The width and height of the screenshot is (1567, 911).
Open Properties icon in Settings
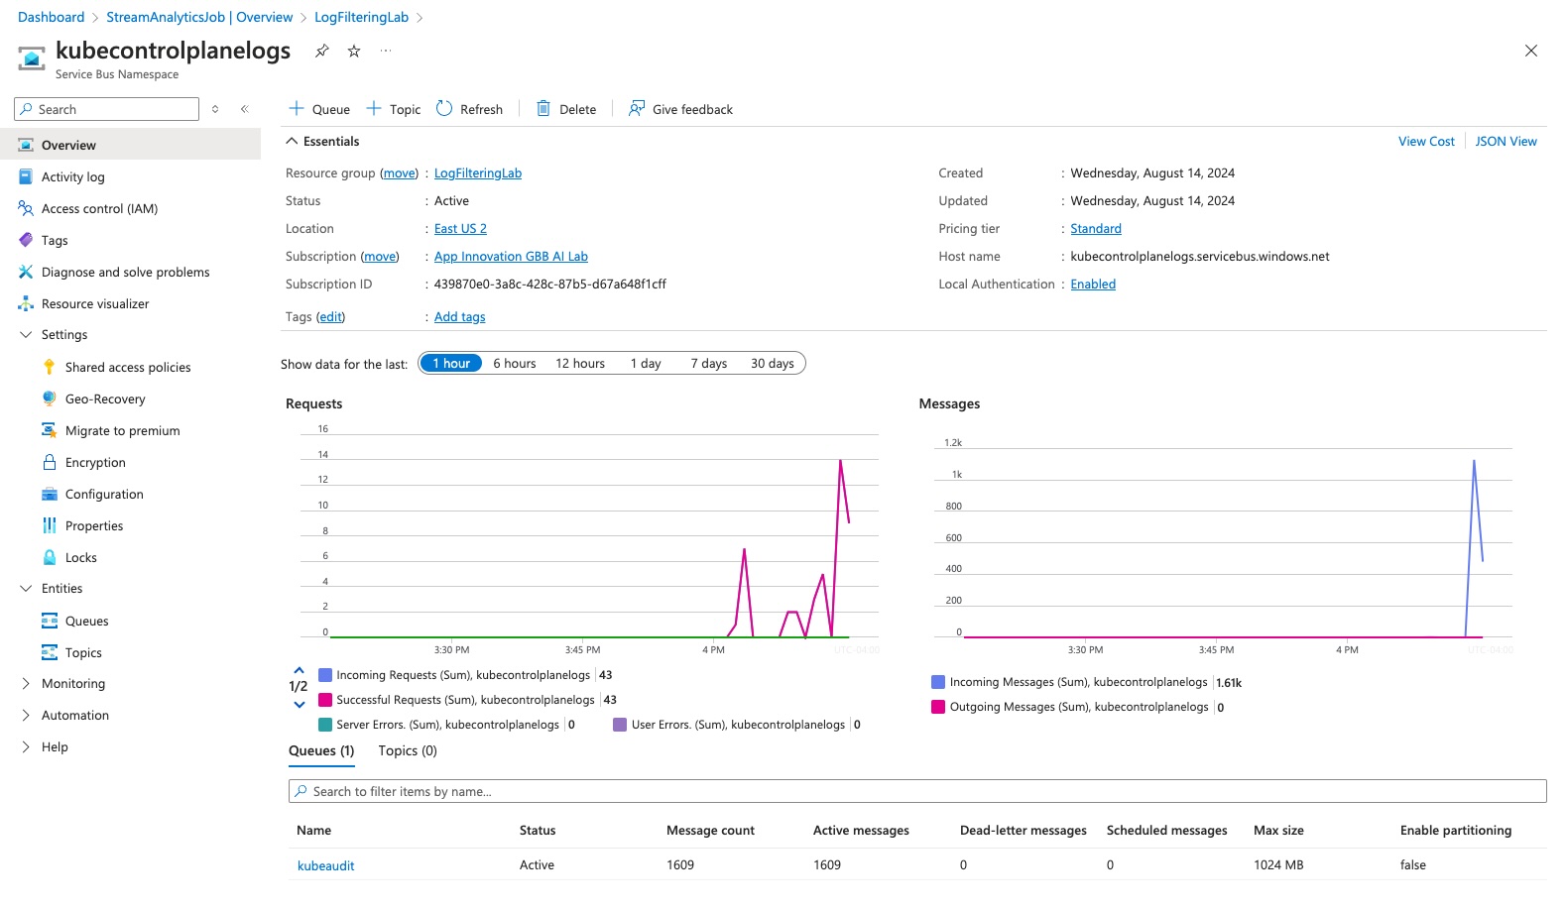coord(50,525)
